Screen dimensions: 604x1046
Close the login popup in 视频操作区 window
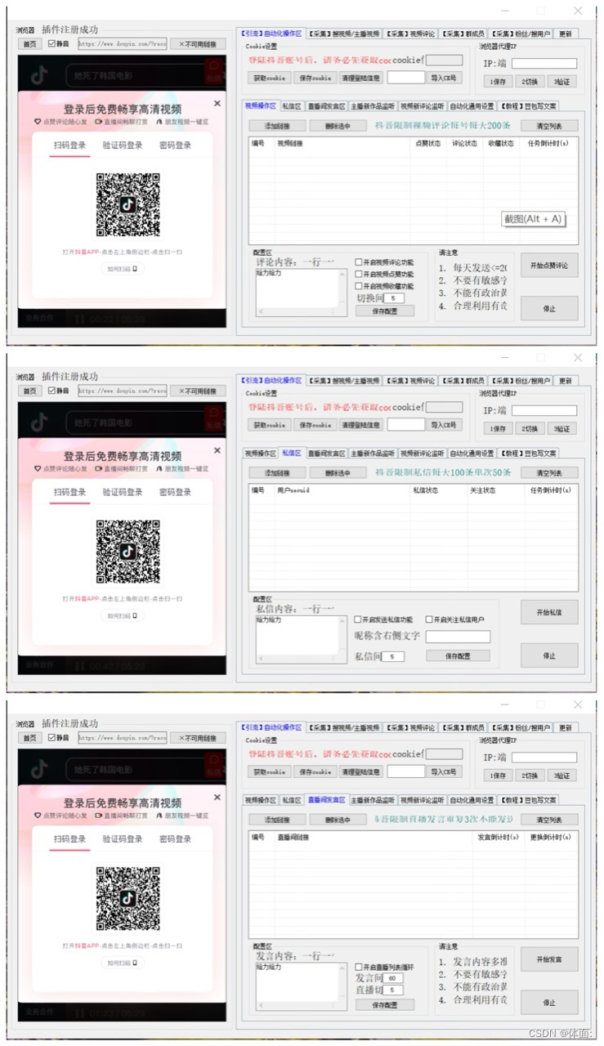pos(217,104)
